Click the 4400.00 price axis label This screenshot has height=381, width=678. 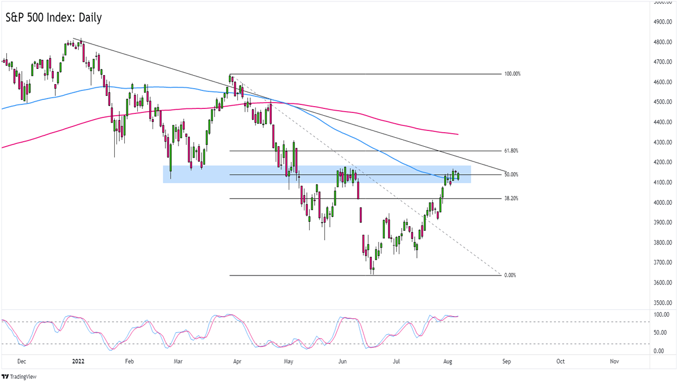click(662, 122)
